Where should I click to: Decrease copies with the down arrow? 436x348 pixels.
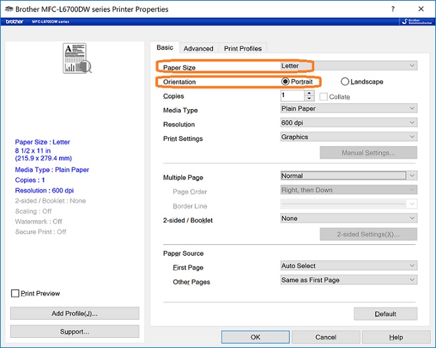(309, 98)
